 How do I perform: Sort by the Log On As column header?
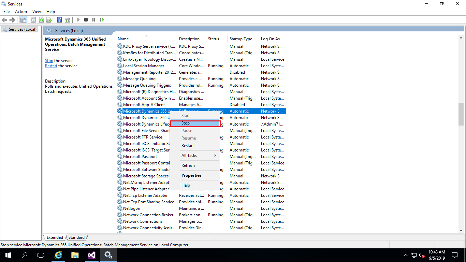(x=272, y=39)
